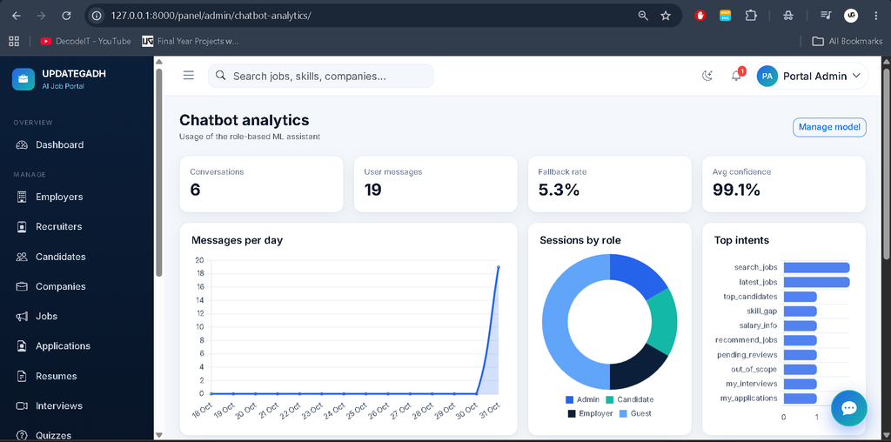Click the red hand extension icon
Screen dimensions: 891x442
point(700,16)
